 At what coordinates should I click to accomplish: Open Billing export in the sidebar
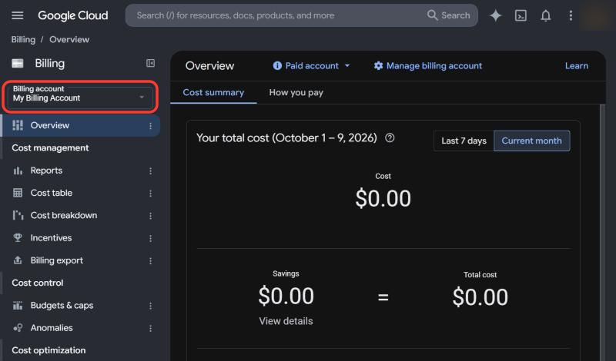[56, 260]
